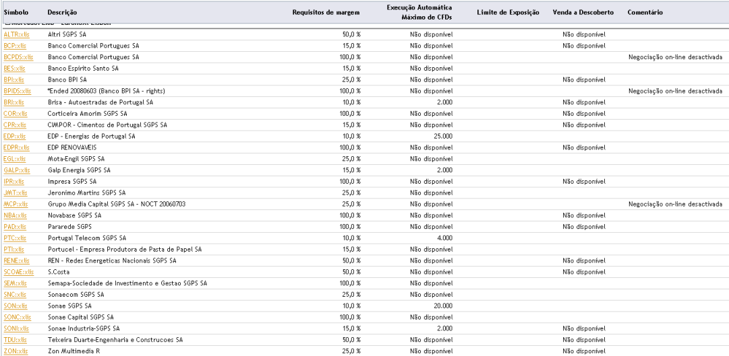
Task: Open the BCP:xlis symbol link
Action: [15, 46]
